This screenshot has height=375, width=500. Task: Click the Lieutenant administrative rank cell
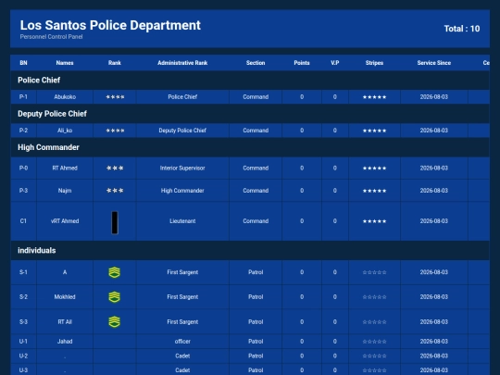point(182,221)
